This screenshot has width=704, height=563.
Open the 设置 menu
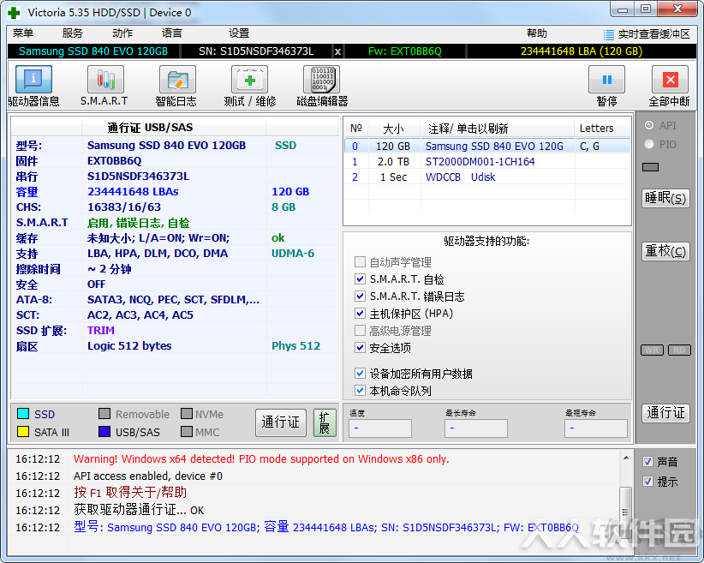(x=238, y=33)
